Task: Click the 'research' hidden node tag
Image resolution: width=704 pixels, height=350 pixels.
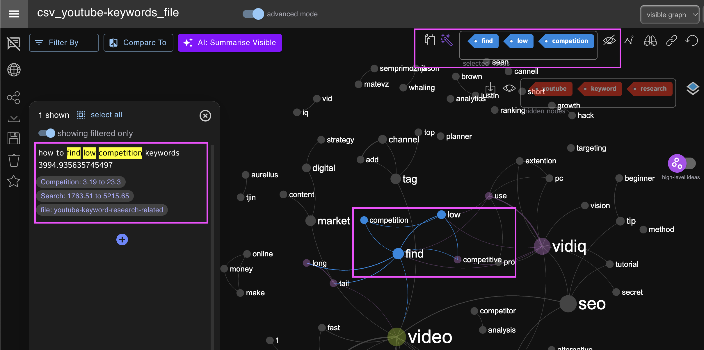Action: (x=650, y=89)
